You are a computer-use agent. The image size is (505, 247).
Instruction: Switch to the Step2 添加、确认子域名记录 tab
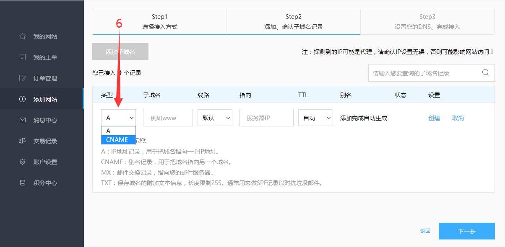294,22
